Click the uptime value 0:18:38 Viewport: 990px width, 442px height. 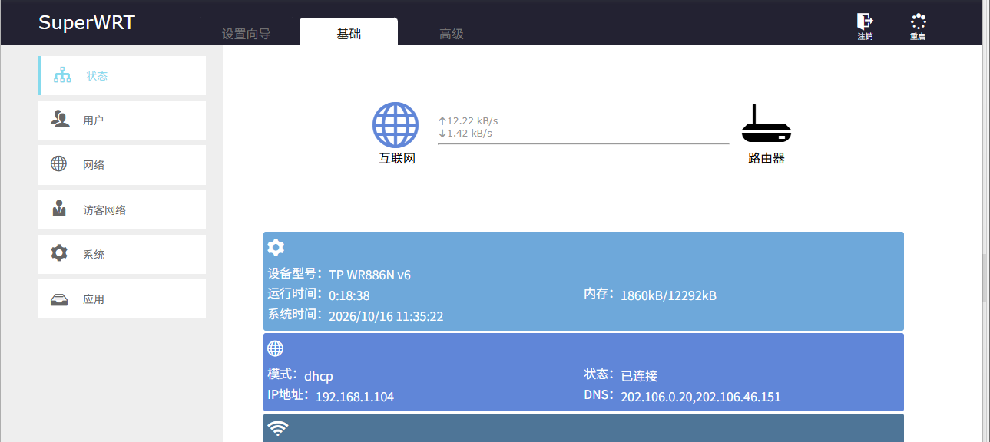[349, 295]
